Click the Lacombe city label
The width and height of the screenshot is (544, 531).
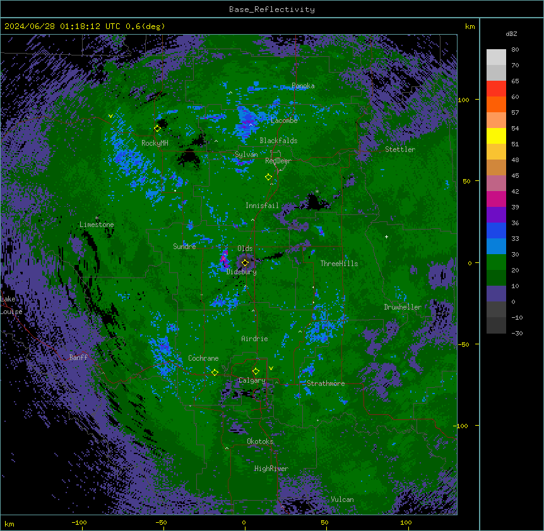pos(284,120)
